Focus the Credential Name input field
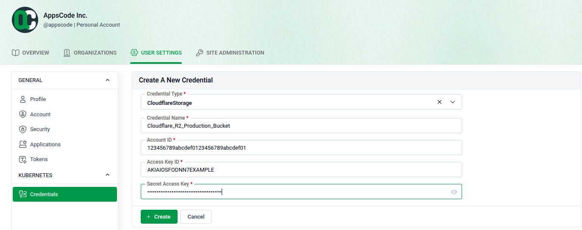 (x=301, y=126)
